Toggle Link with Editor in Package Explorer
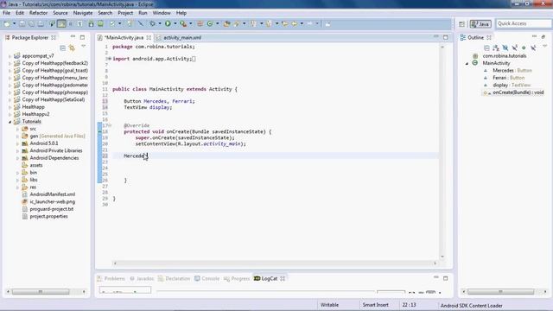Image resolution: width=553 pixels, height=311 pixels. (72, 48)
